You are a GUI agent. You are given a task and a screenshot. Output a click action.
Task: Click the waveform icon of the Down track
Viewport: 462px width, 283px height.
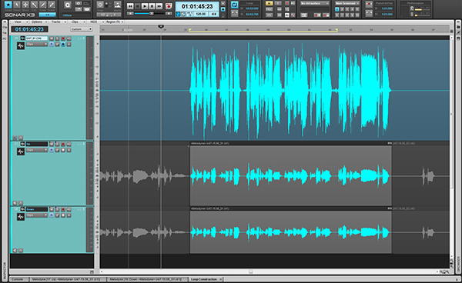pos(21,217)
